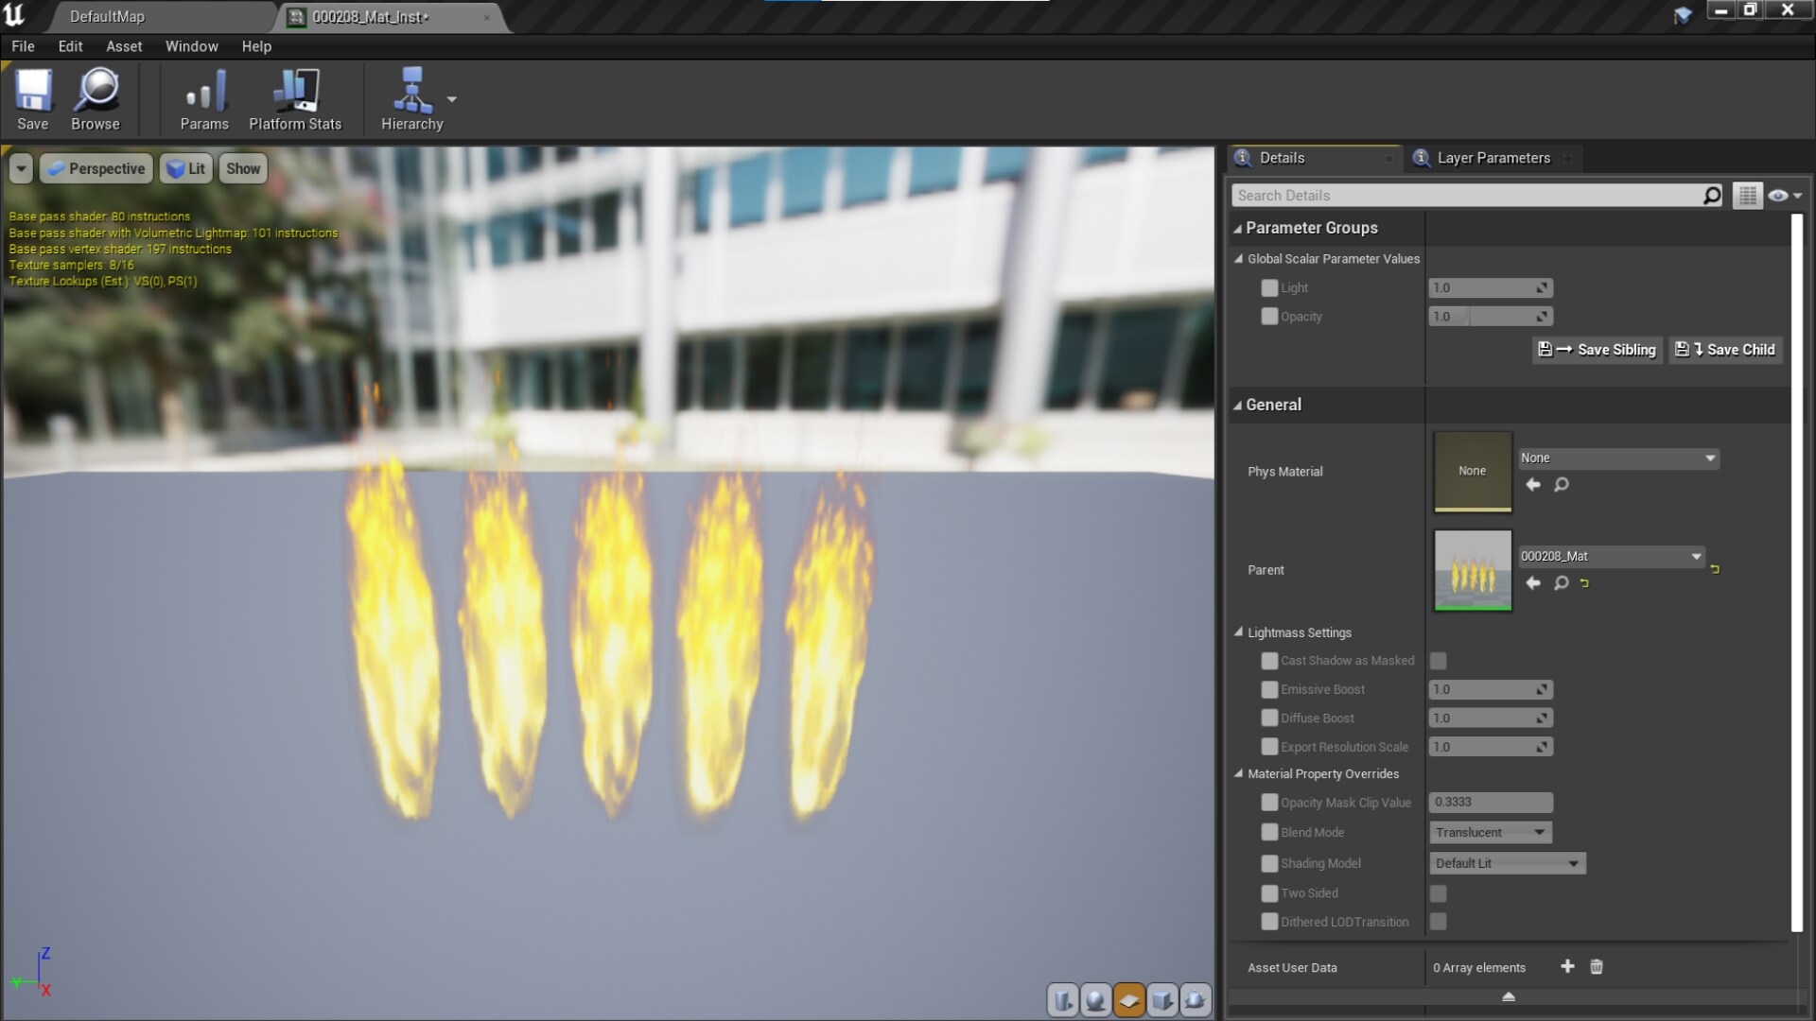Select the teapot preview mesh icon
Image resolution: width=1816 pixels, height=1021 pixels.
(1195, 1000)
